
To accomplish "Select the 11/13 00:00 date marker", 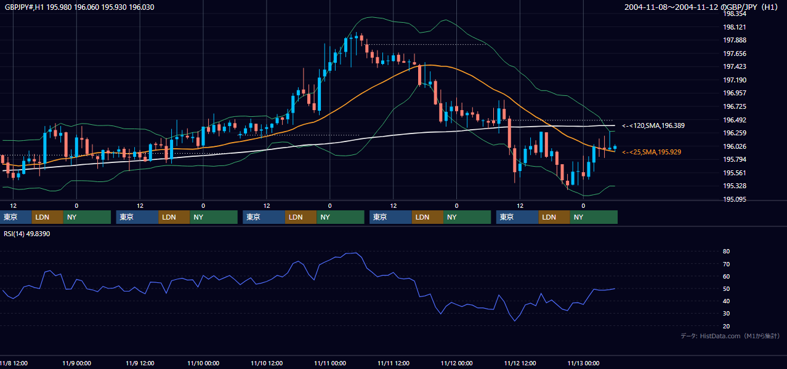I will (584, 363).
